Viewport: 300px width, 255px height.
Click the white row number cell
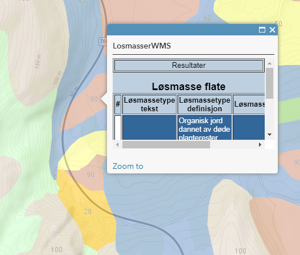118,128
